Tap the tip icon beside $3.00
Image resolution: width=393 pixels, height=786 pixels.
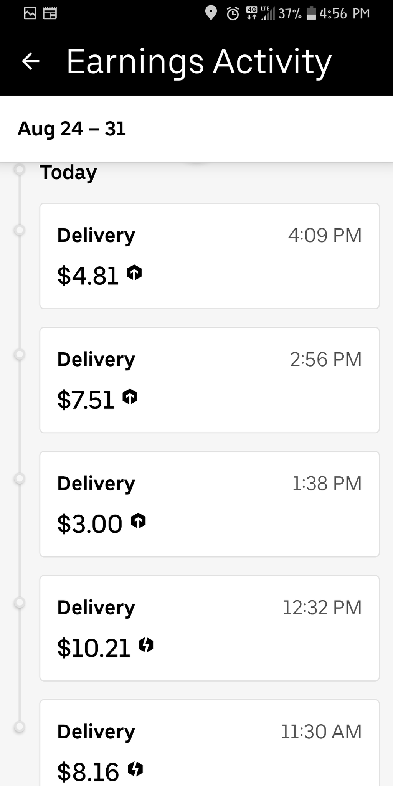pyautogui.click(x=138, y=521)
